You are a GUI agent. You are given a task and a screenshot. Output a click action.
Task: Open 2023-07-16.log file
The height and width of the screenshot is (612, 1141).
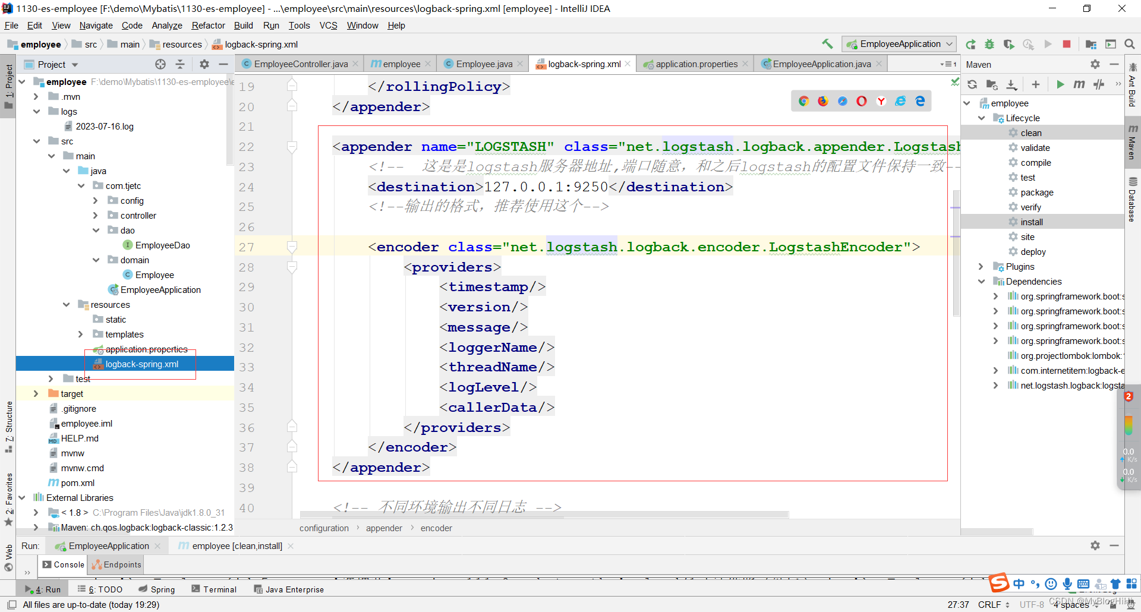[x=105, y=127]
